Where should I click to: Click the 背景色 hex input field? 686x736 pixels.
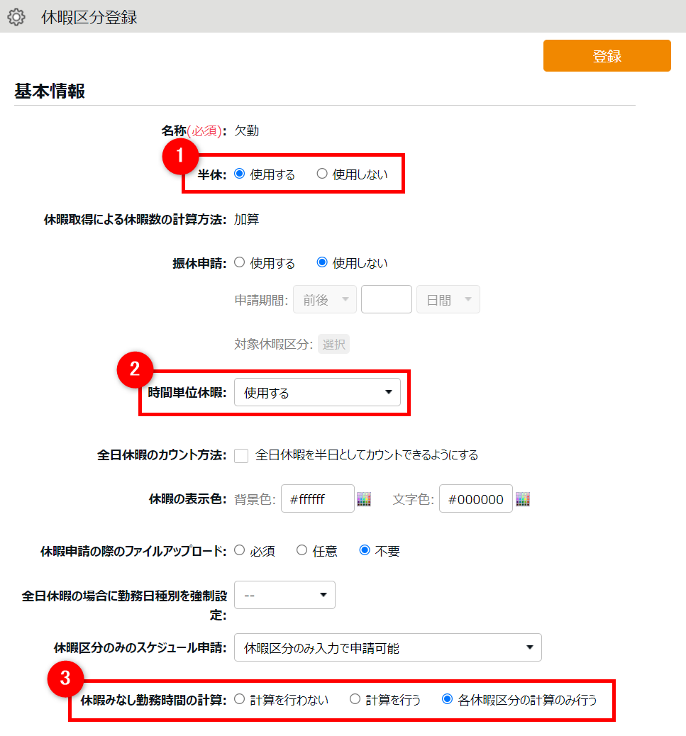click(x=317, y=499)
